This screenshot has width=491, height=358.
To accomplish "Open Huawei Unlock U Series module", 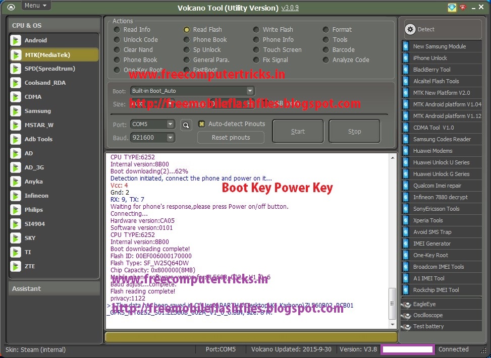I will 442,162.
